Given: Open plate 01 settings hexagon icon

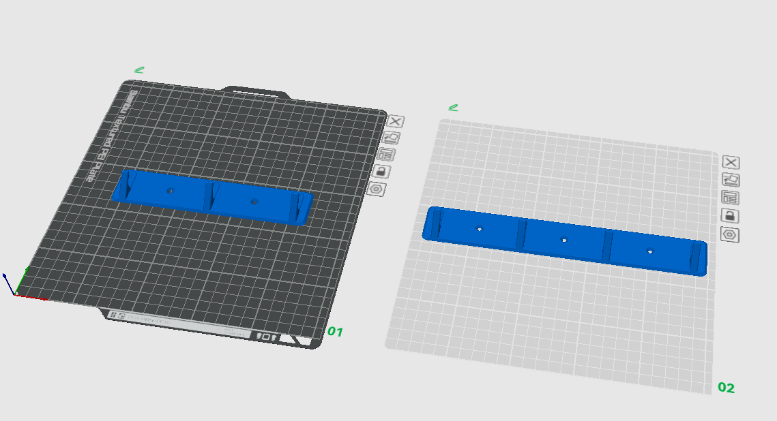Looking at the screenshot, I should pyautogui.click(x=377, y=189).
